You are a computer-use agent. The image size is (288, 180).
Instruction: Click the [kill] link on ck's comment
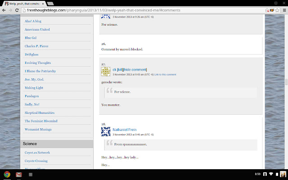pyautogui.click(x=120, y=70)
